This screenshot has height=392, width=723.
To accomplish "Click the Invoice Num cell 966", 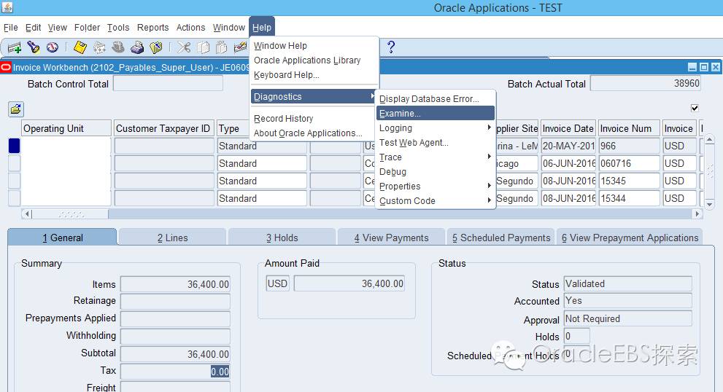I will point(629,146).
